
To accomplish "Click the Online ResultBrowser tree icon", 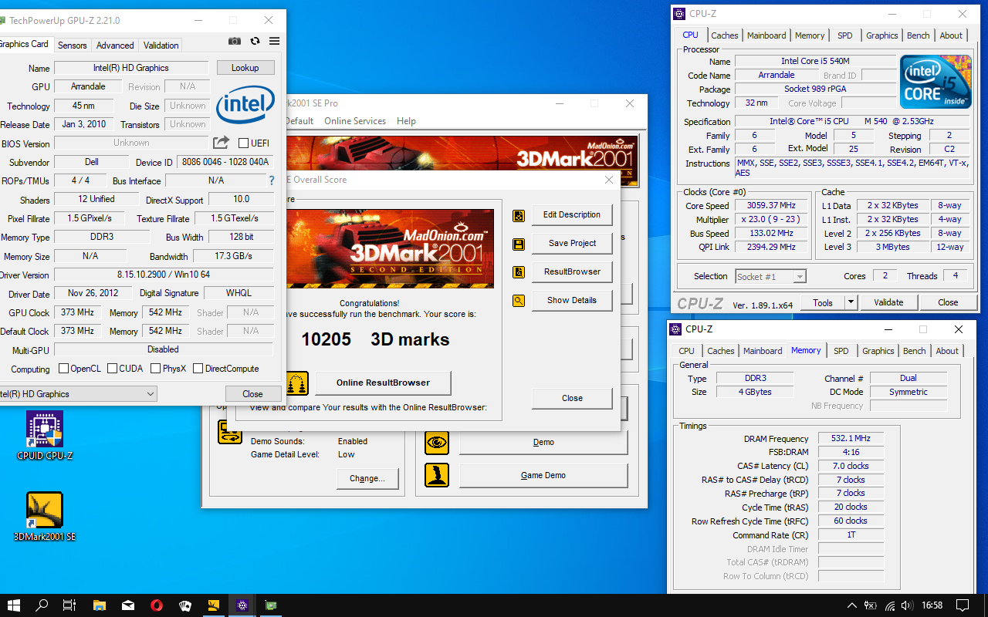I will tap(297, 383).
